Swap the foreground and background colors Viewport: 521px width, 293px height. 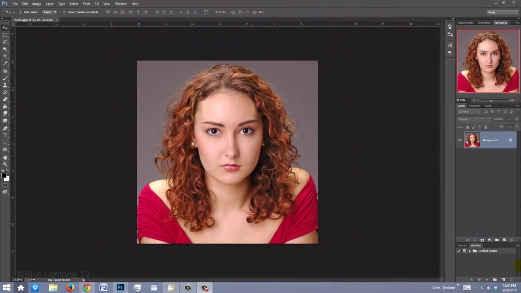click(x=7, y=170)
